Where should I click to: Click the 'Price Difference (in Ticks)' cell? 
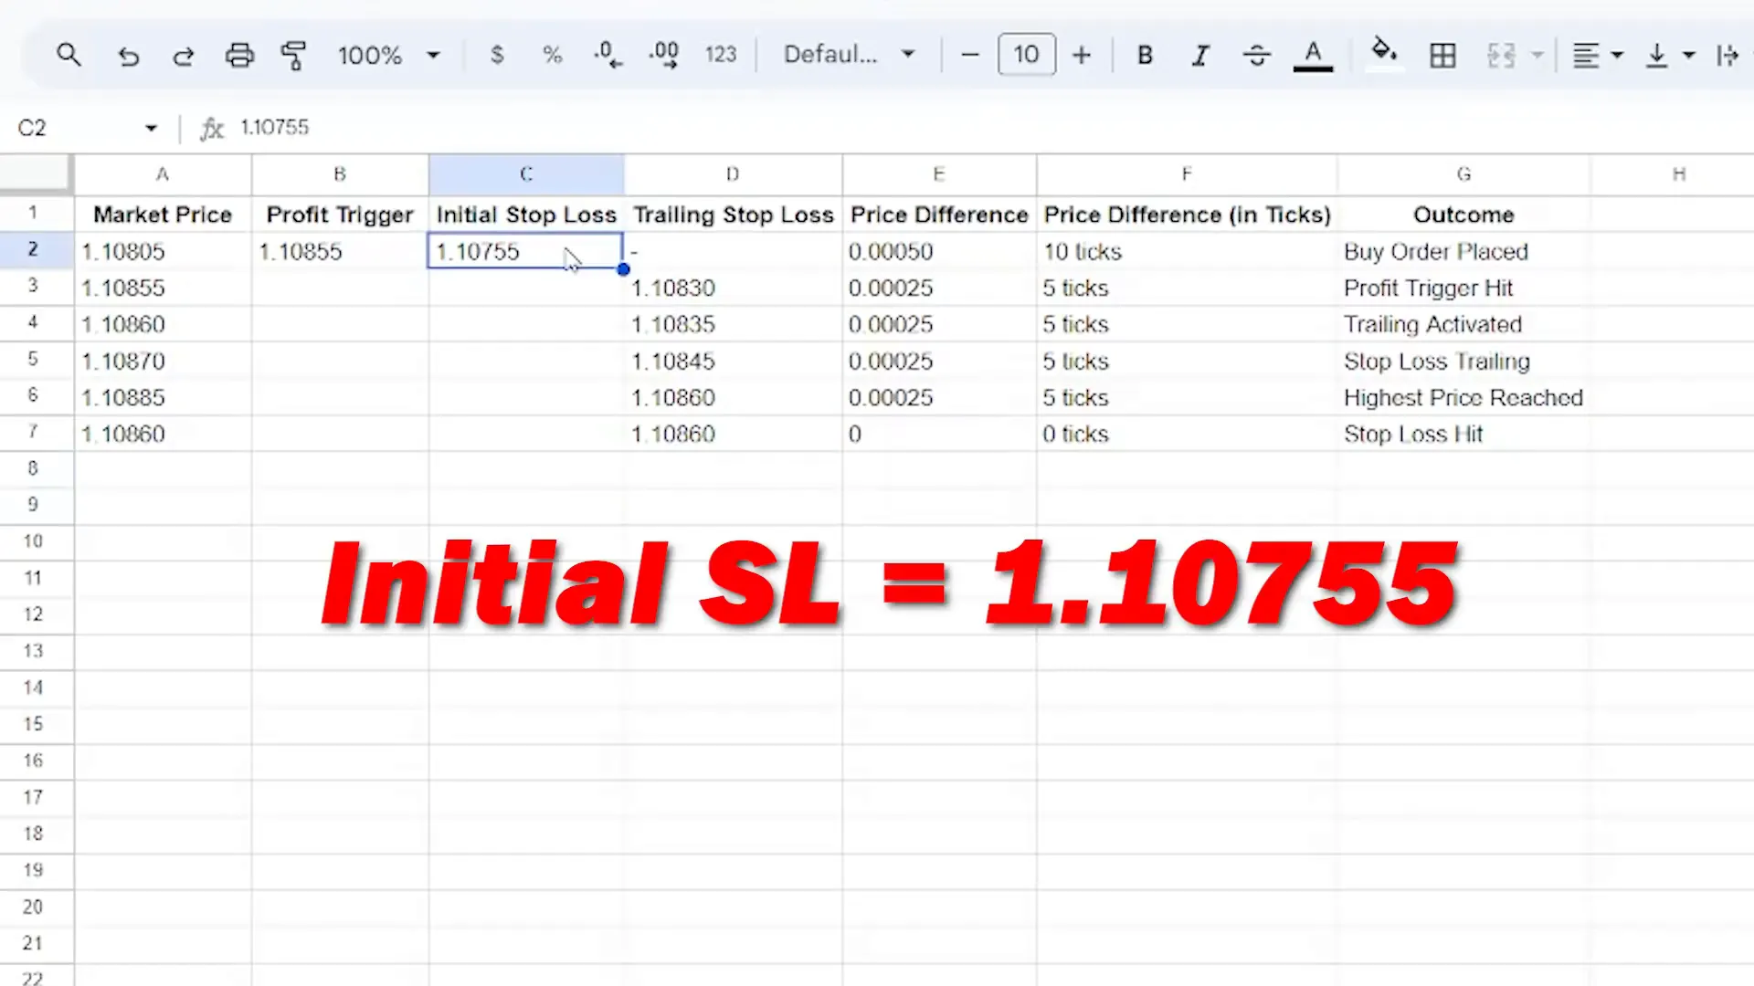point(1187,215)
